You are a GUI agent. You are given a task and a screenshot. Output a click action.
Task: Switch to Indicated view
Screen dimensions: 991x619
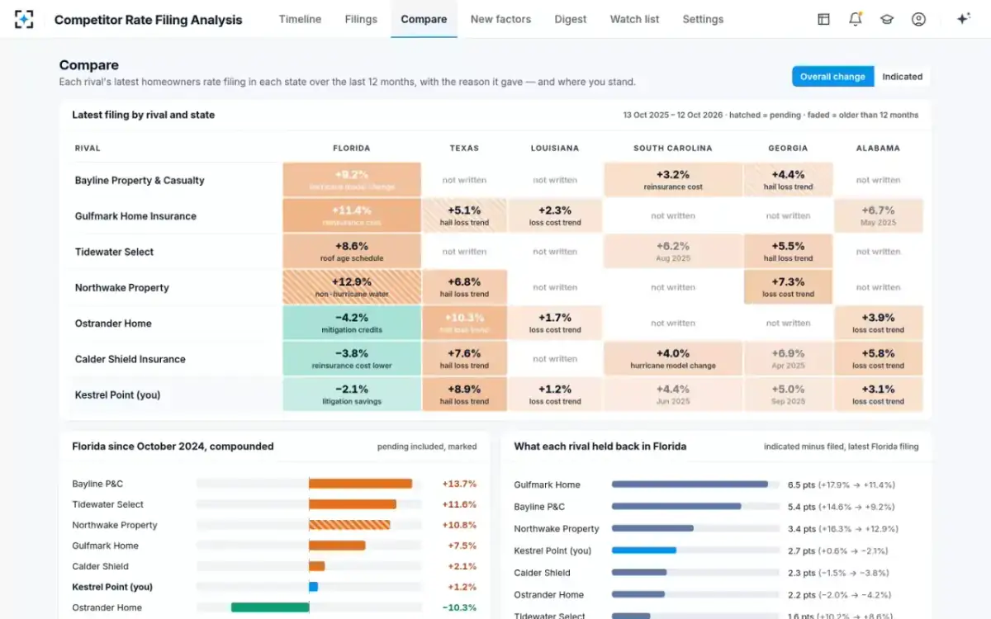(902, 77)
